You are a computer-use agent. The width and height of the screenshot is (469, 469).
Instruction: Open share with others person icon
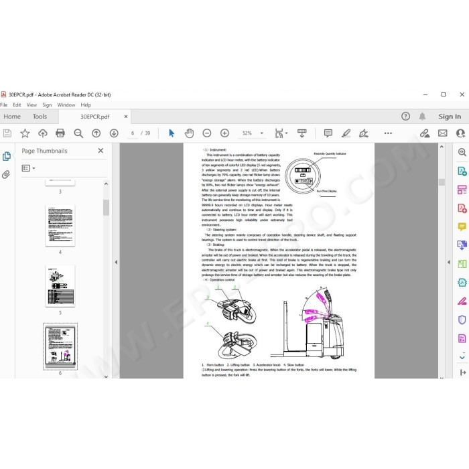coord(461,133)
